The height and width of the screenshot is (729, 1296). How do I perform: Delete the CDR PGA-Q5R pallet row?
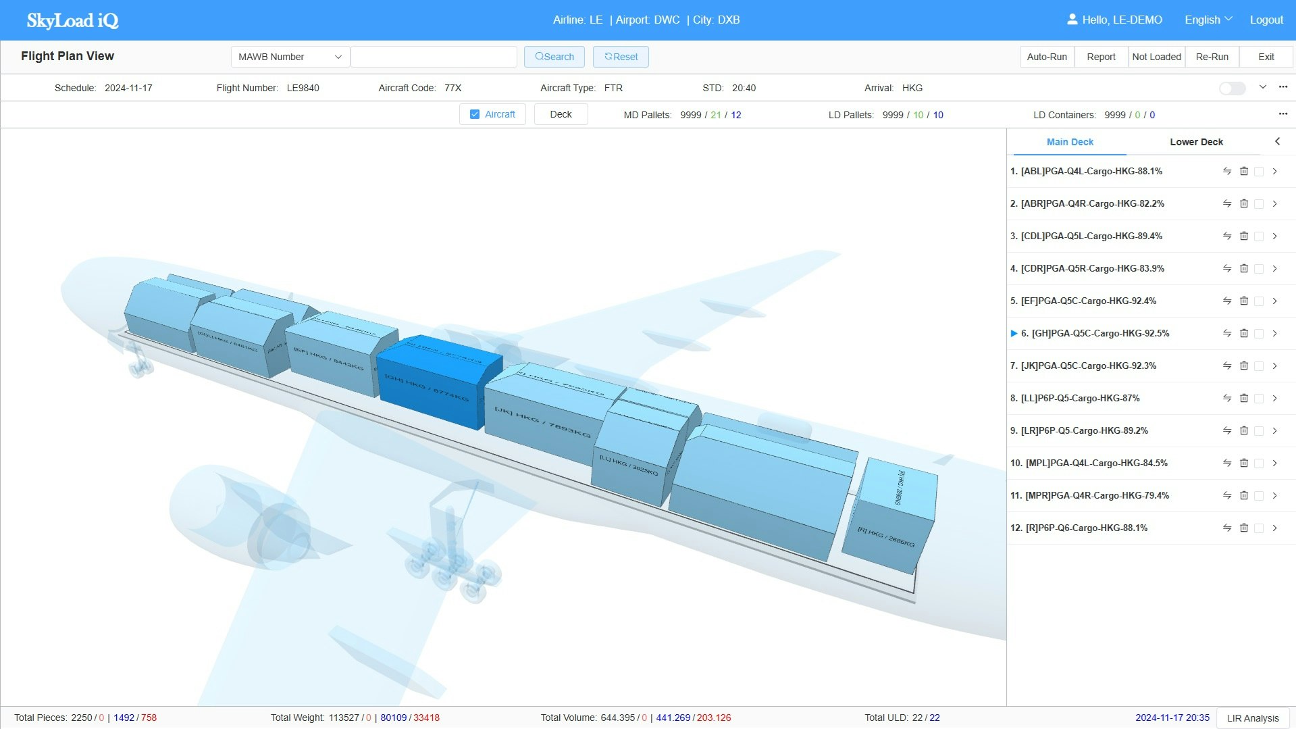pos(1244,269)
